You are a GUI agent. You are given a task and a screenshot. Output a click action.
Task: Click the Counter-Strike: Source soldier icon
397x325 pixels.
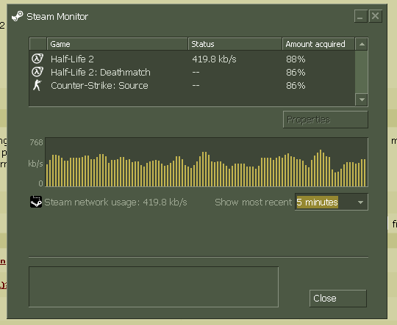click(37, 85)
